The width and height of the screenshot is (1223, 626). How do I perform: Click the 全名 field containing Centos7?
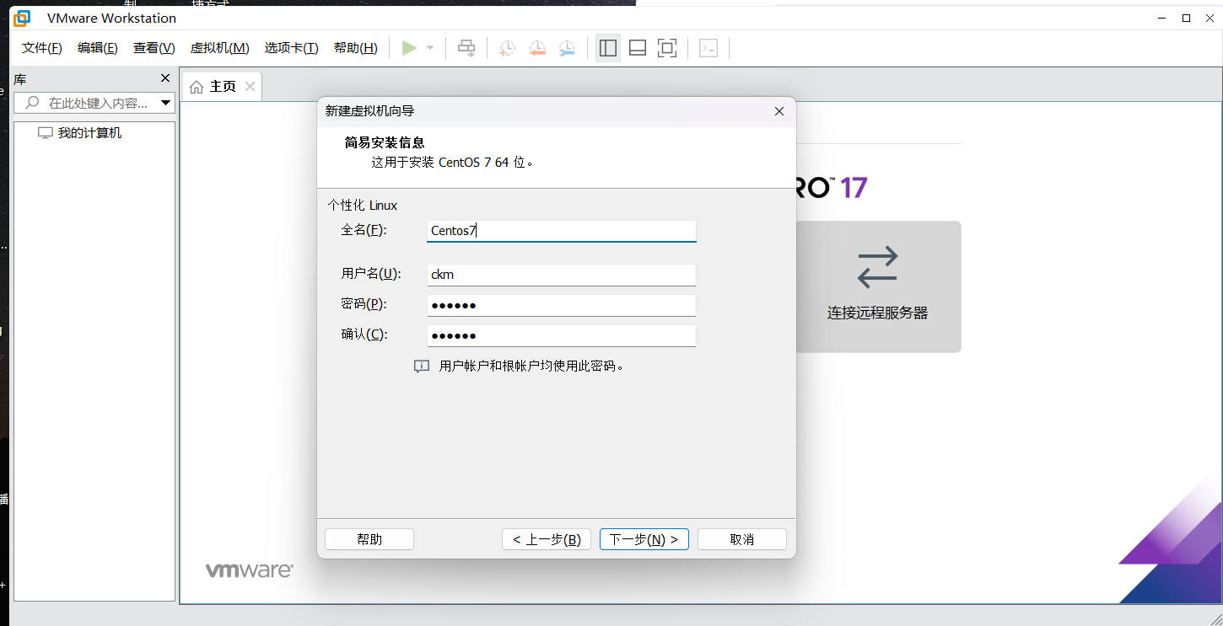[562, 231]
